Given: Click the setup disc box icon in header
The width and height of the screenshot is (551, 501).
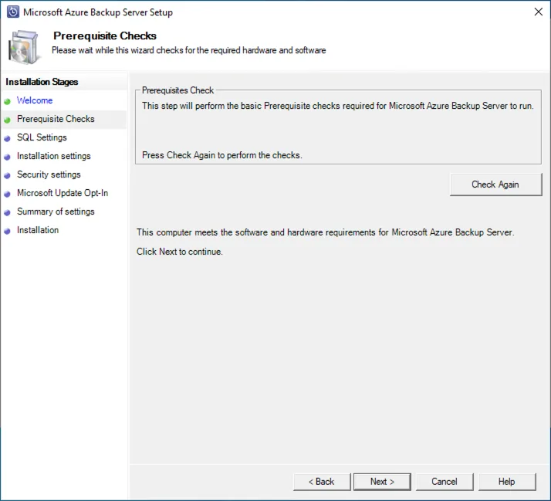Looking at the screenshot, I should [x=25, y=47].
